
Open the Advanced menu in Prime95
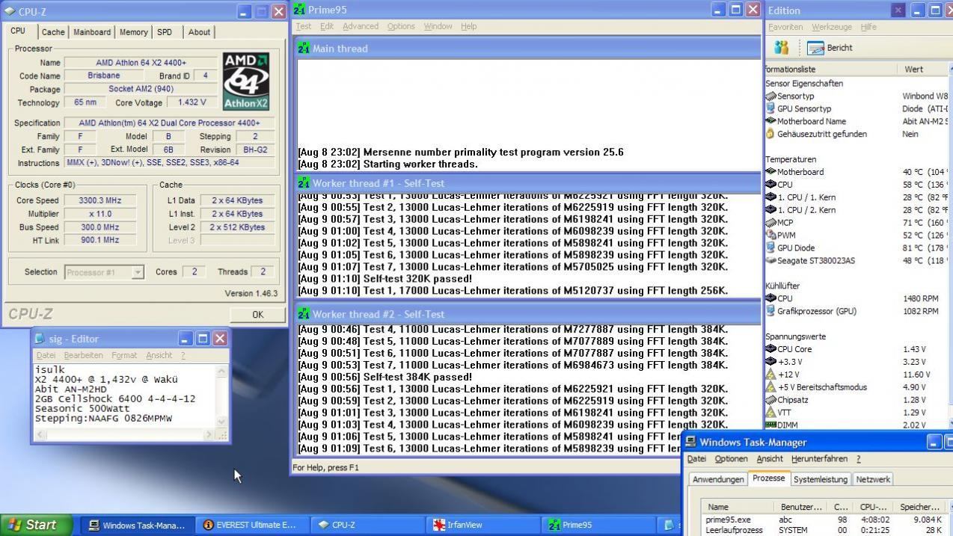pos(361,26)
